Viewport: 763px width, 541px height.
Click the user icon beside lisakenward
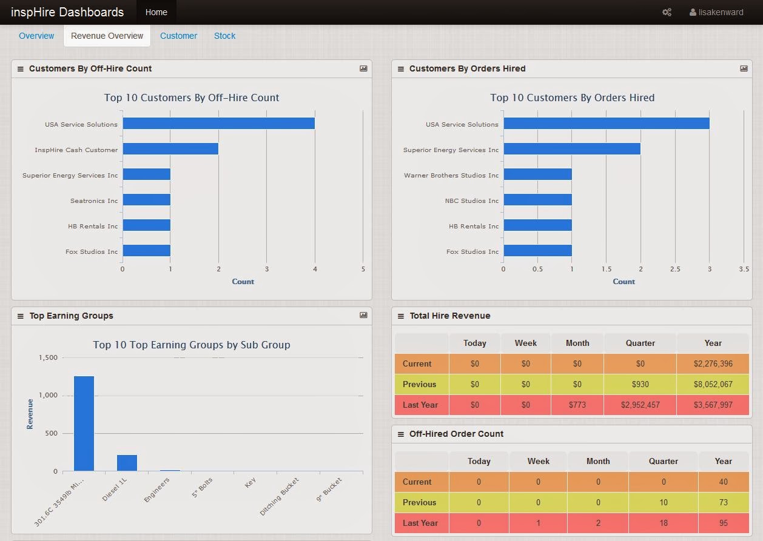click(693, 12)
